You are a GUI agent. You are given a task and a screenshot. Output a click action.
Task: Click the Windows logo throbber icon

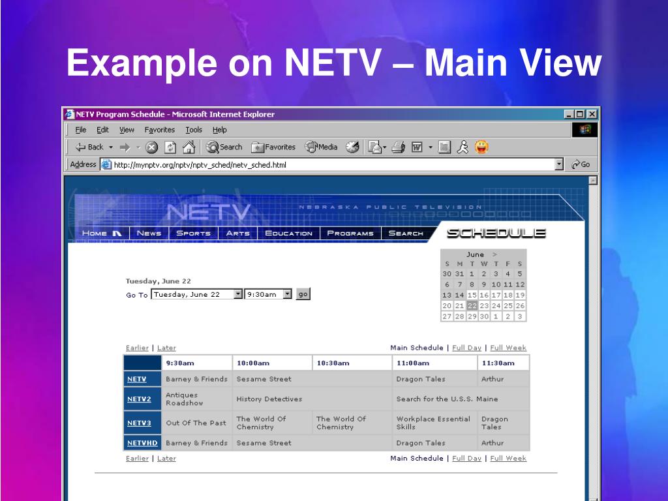(x=584, y=130)
